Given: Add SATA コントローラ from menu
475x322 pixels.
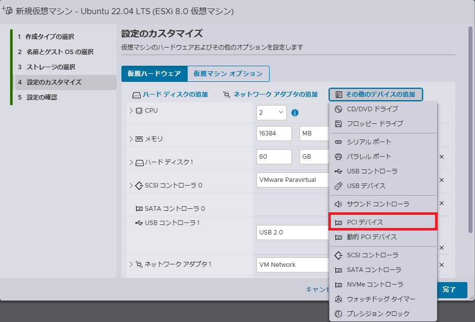Looking at the screenshot, I should click(x=383, y=269).
